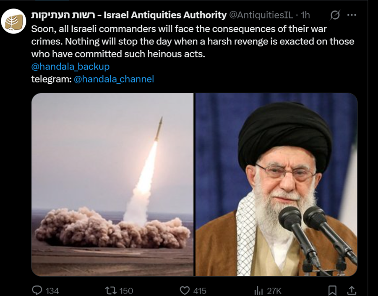378x296 pixels.
Task: Click the share upload arrow icon
Action: (352, 290)
